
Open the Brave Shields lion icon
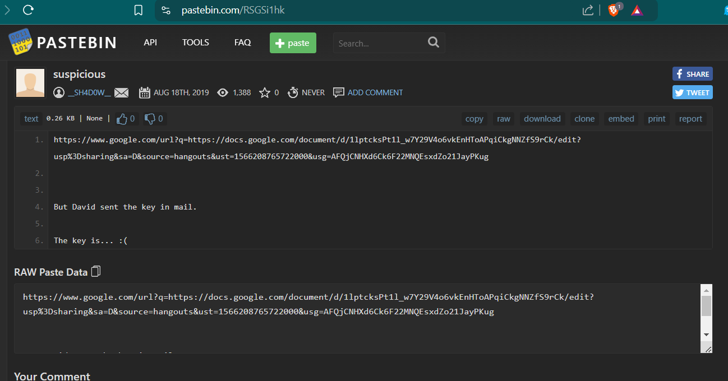(x=614, y=10)
